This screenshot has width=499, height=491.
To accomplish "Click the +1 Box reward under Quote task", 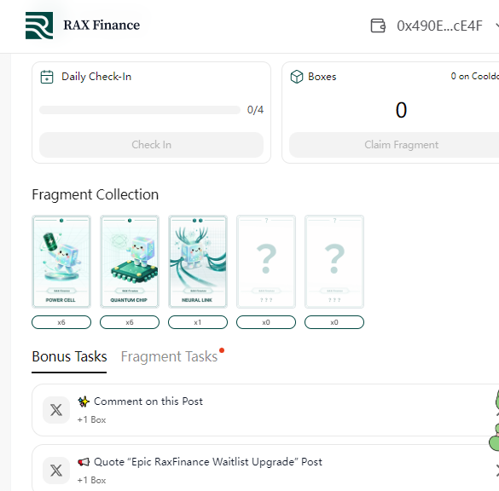I will coord(91,480).
